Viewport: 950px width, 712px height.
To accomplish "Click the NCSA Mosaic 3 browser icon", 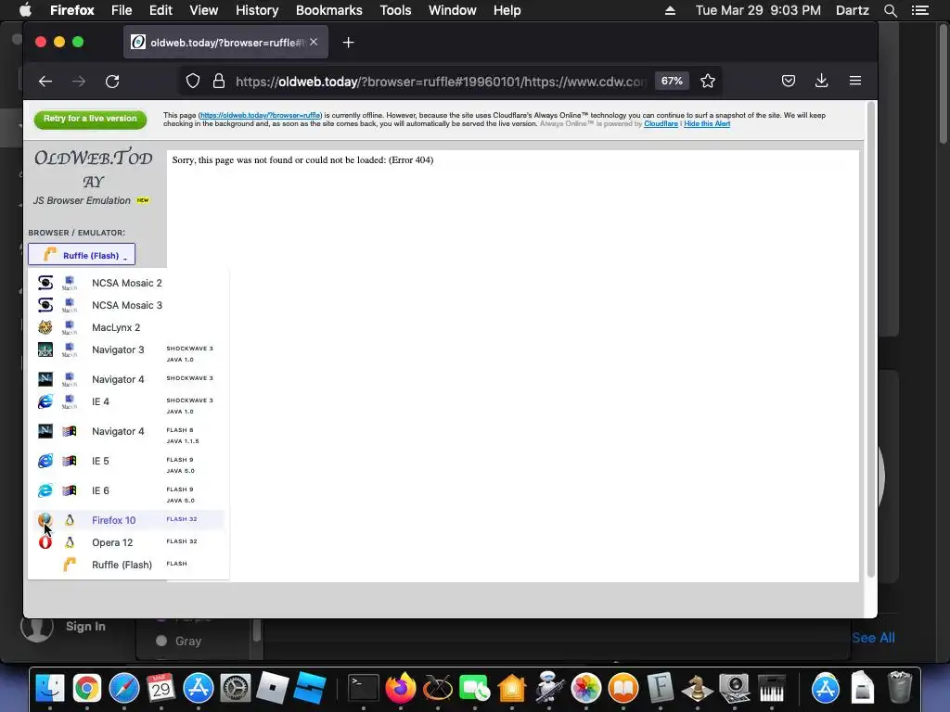I will (45, 305).
